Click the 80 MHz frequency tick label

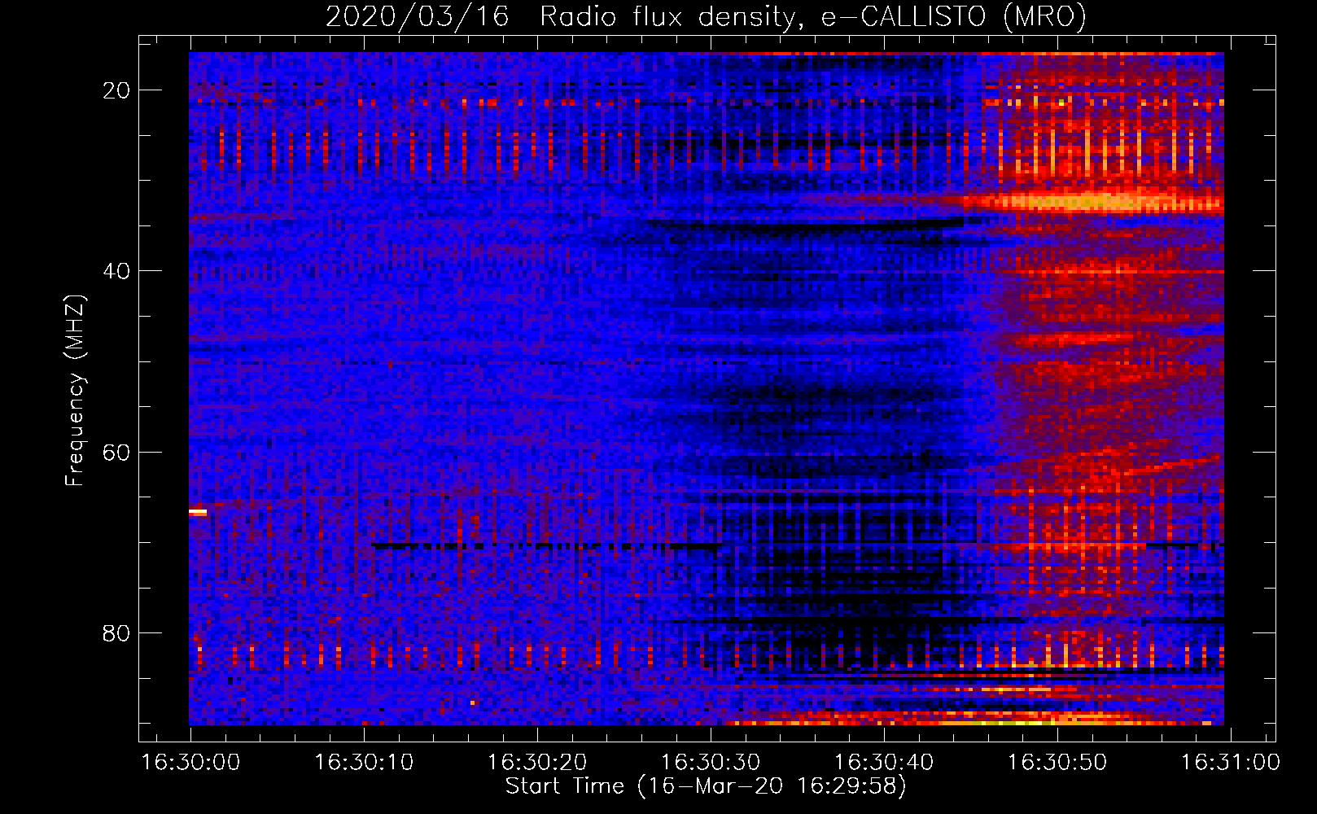[x=116, y=632]
